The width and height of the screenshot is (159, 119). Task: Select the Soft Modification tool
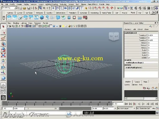click(x=3, y=67)
